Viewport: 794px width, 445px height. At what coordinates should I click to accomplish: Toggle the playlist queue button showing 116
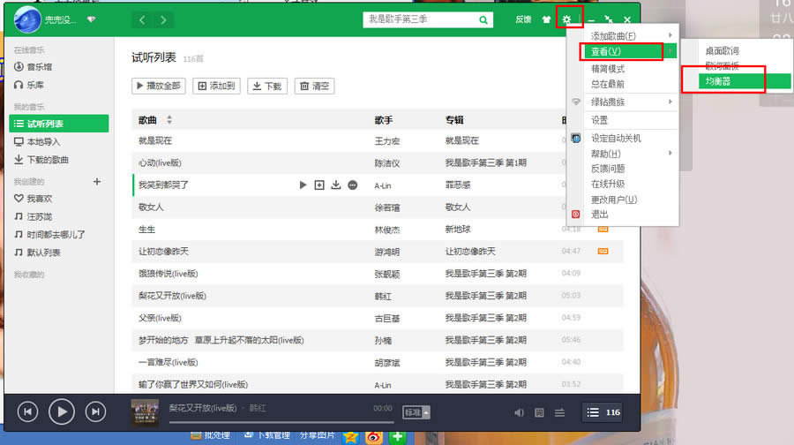click(603, 412)
